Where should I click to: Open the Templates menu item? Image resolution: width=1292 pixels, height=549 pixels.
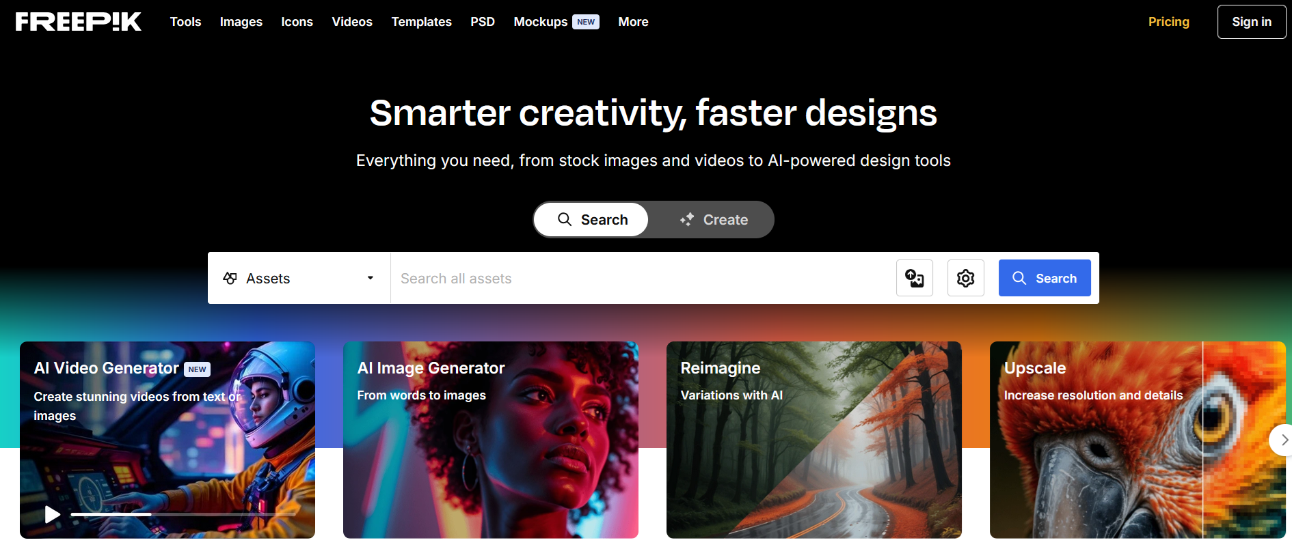tap(421, 22)
